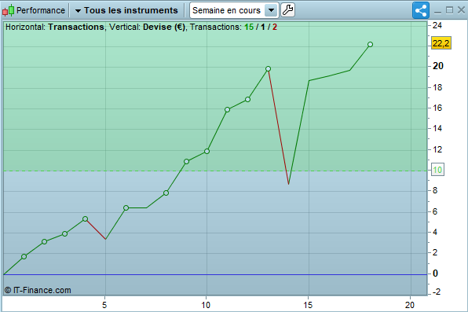Close the Performance window

coord(461,10)
